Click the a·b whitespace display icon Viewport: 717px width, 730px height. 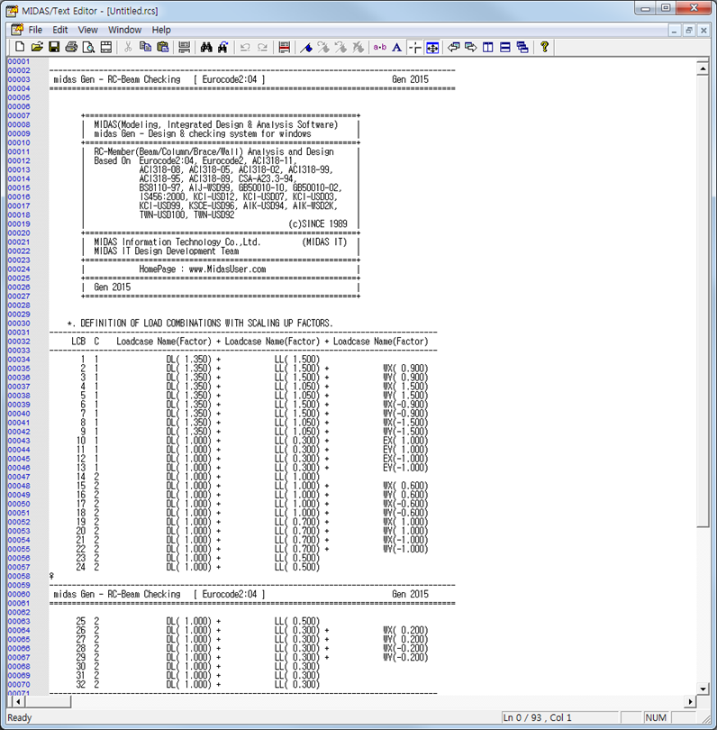[x=380, y=47]
